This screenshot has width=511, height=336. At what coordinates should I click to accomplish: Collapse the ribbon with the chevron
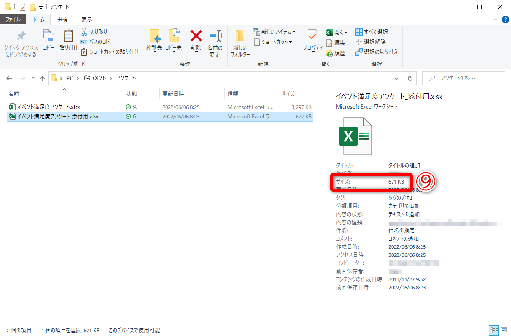click(x=496, y=19)
